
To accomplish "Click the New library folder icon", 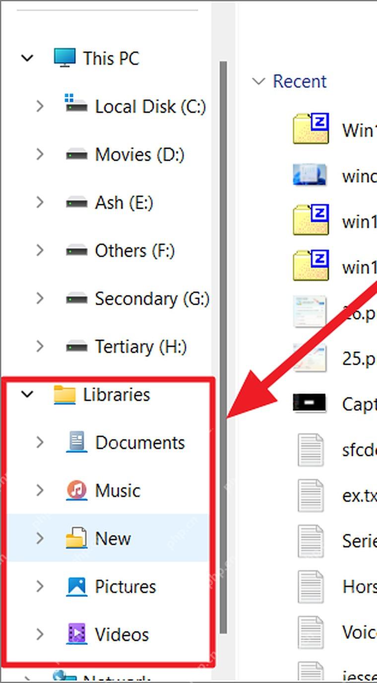I will click(76, 538).
